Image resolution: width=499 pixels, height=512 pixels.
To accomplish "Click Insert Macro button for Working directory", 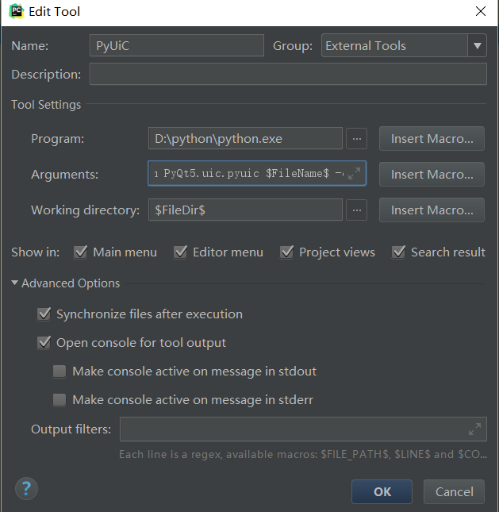I will click(432, 210).
